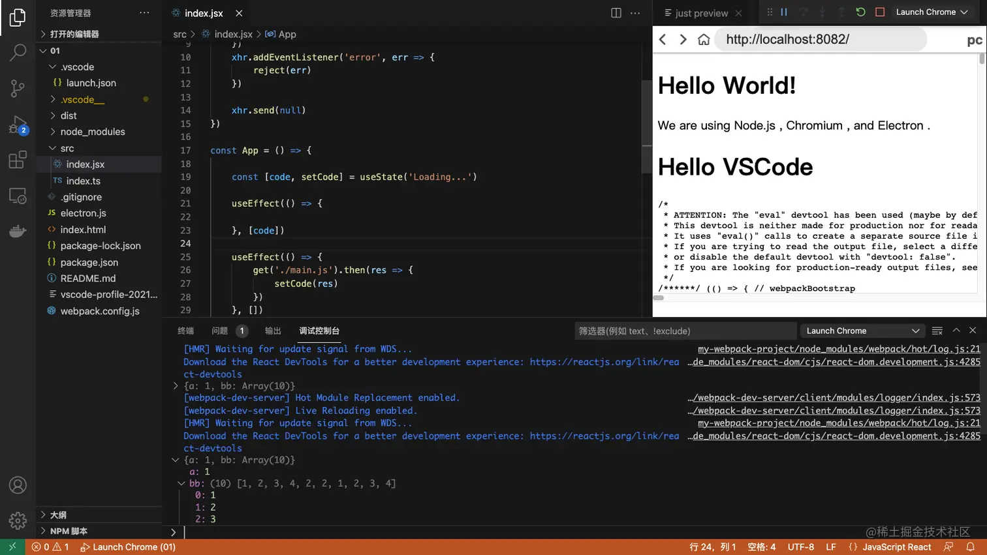Open editor more actions menu

click(x=635, y=13)
